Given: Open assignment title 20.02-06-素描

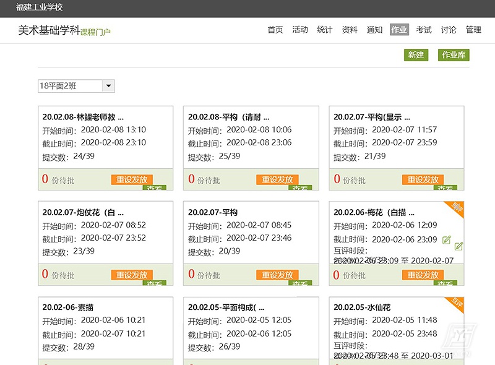Looking at the screenshot, I should pos(68,307).
